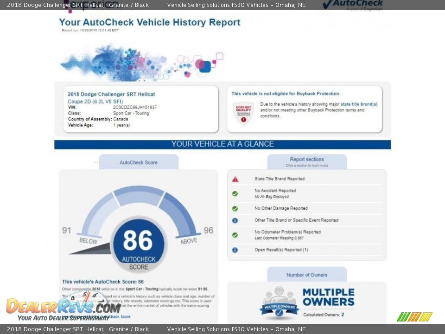Click the 2018 Dodge Challenger SRT Hellcat card title

point(111,94)
